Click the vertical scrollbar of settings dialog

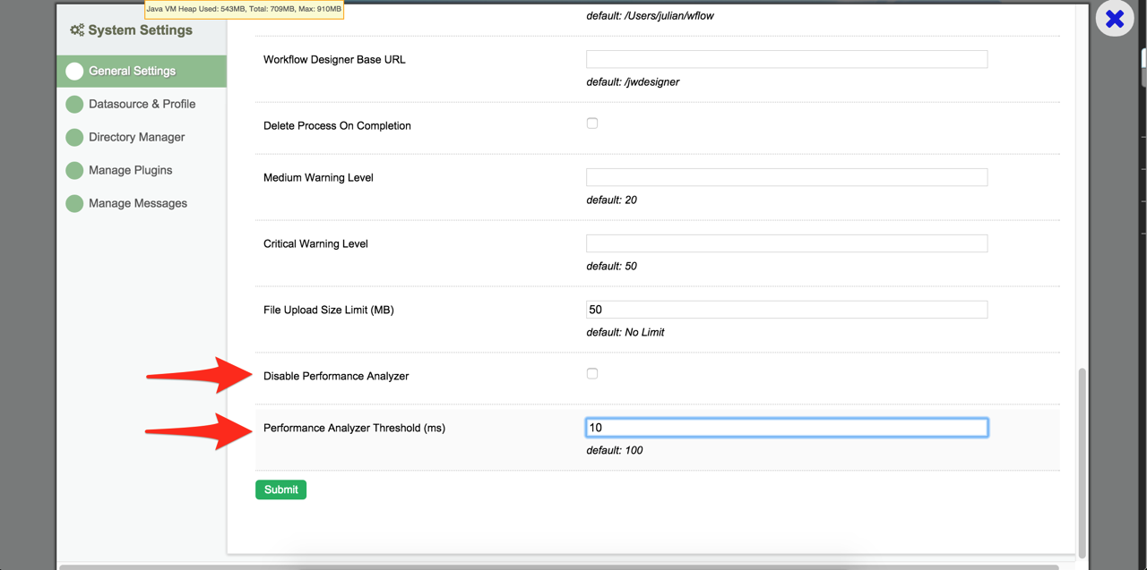tap(1082, 461)
